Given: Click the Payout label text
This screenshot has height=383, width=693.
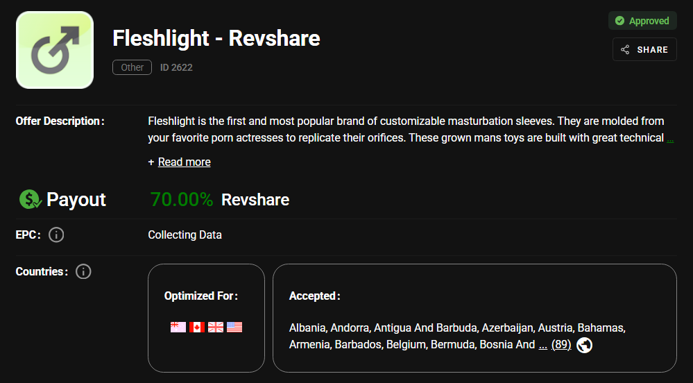Looking at the screenshot, I should tap(76, 200).
